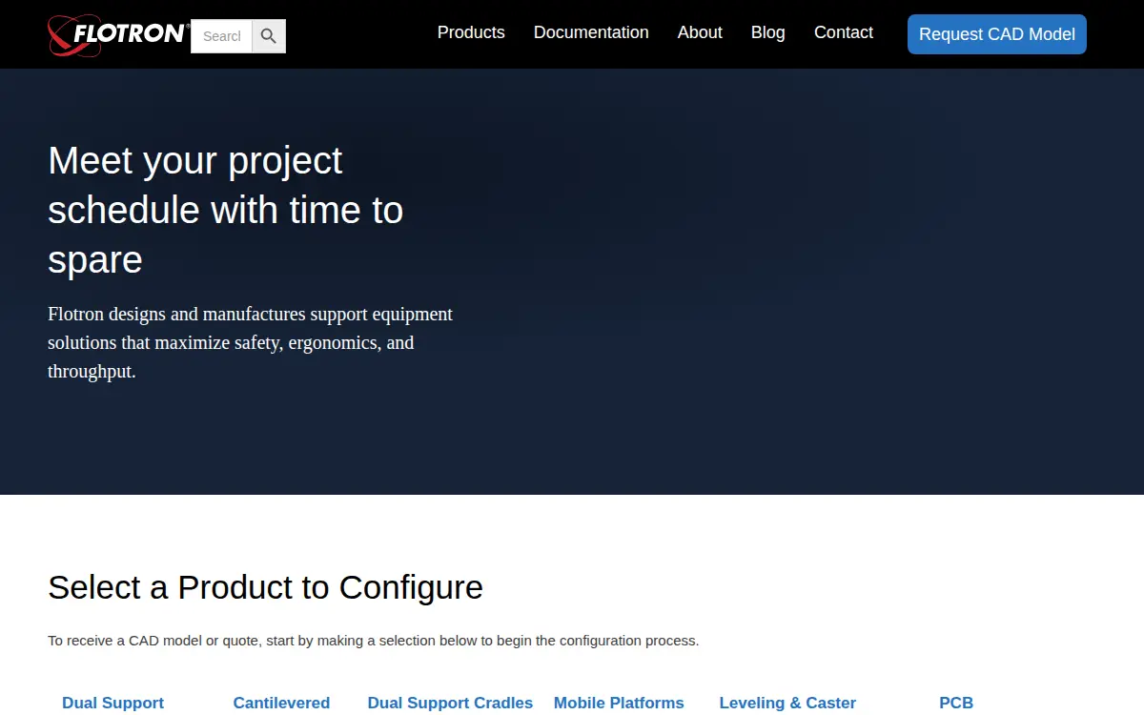The width and height of the screenshot is (1144, 715).
Task: Click the Flotron logo
Action: [x=119, y=35]
